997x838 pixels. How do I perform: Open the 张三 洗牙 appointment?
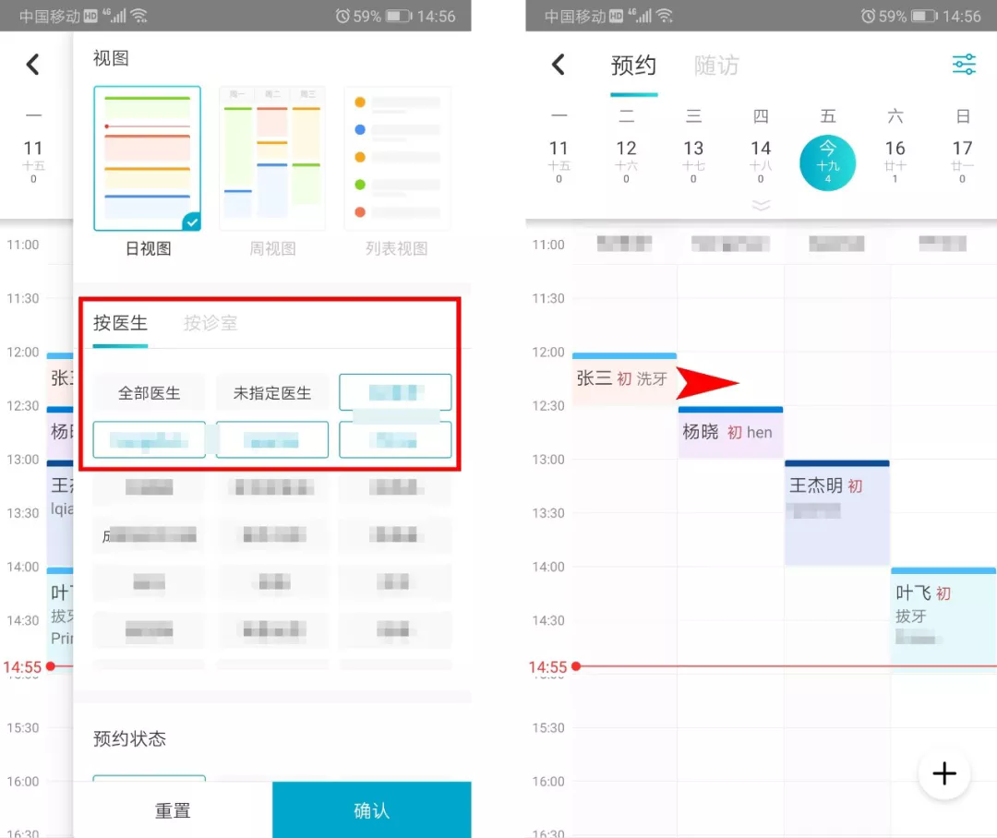tap(624, 379)
